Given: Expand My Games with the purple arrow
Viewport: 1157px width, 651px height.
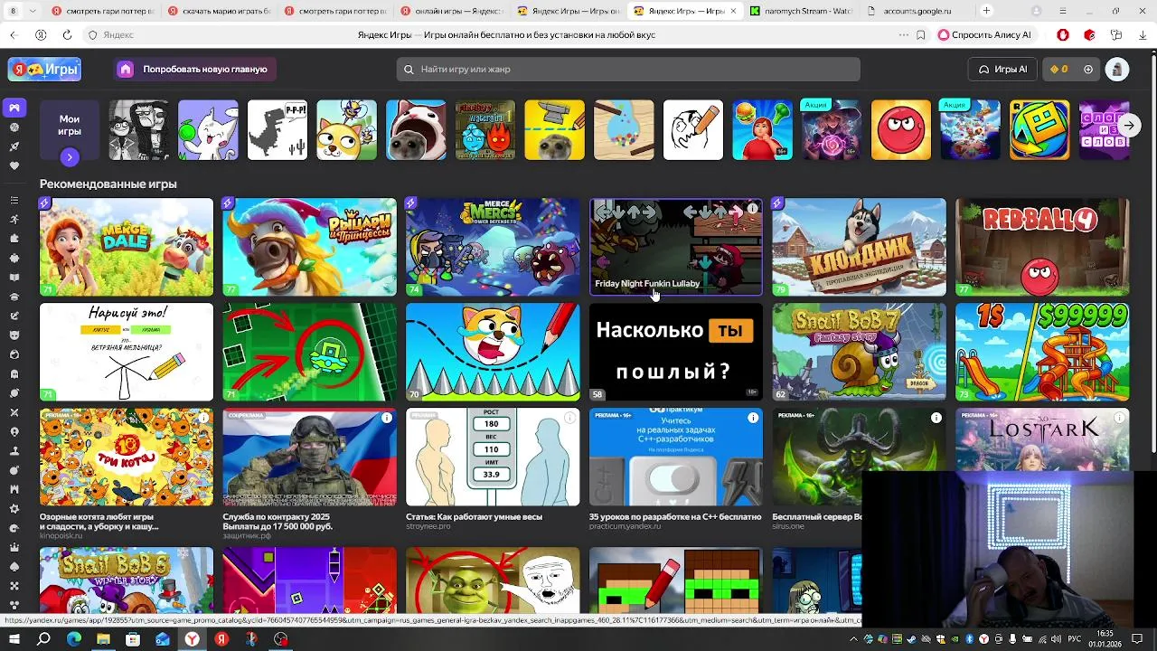Looking at the screenshot, I should [x=70, y=156].
